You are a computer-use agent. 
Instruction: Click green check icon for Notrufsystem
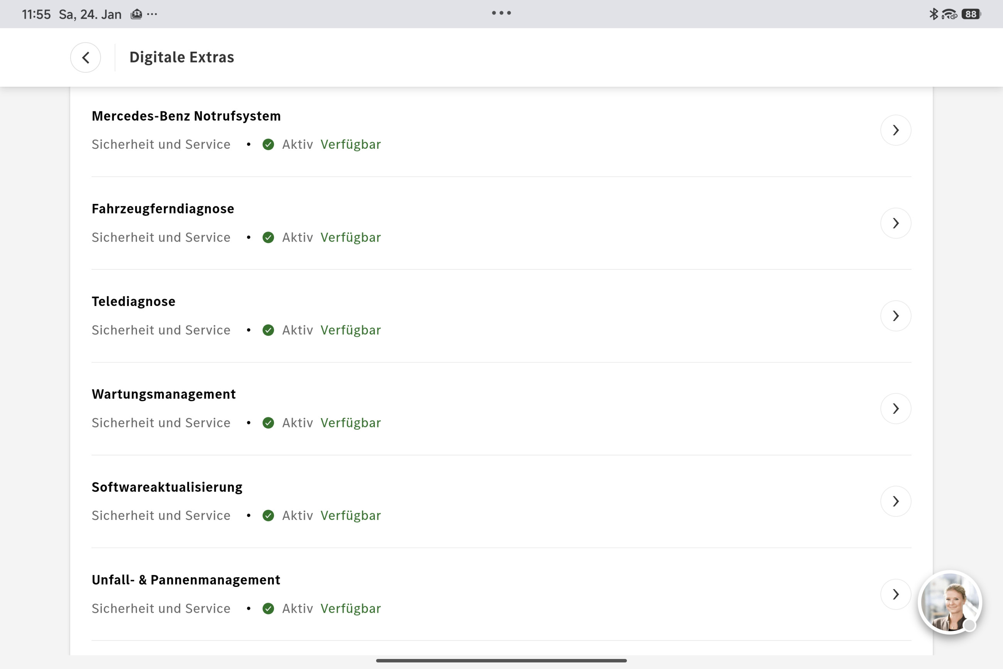[268, 145]
